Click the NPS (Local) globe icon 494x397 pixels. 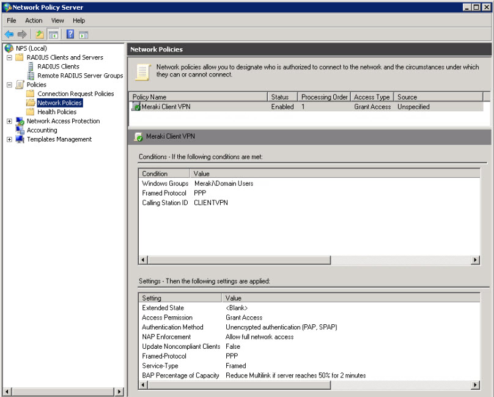coord(9,48)
